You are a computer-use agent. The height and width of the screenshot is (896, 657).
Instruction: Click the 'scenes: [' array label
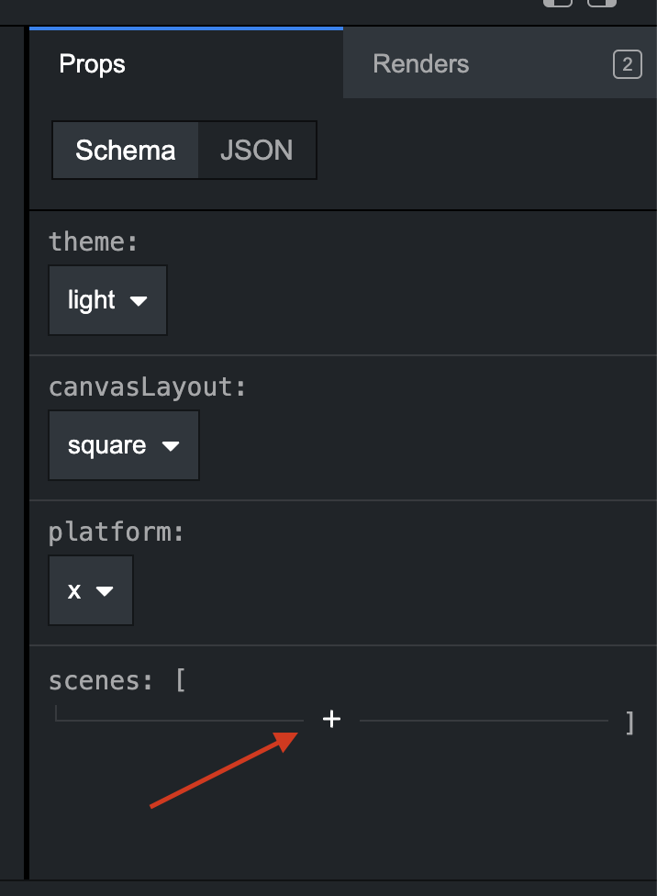[x=117, y=680]
